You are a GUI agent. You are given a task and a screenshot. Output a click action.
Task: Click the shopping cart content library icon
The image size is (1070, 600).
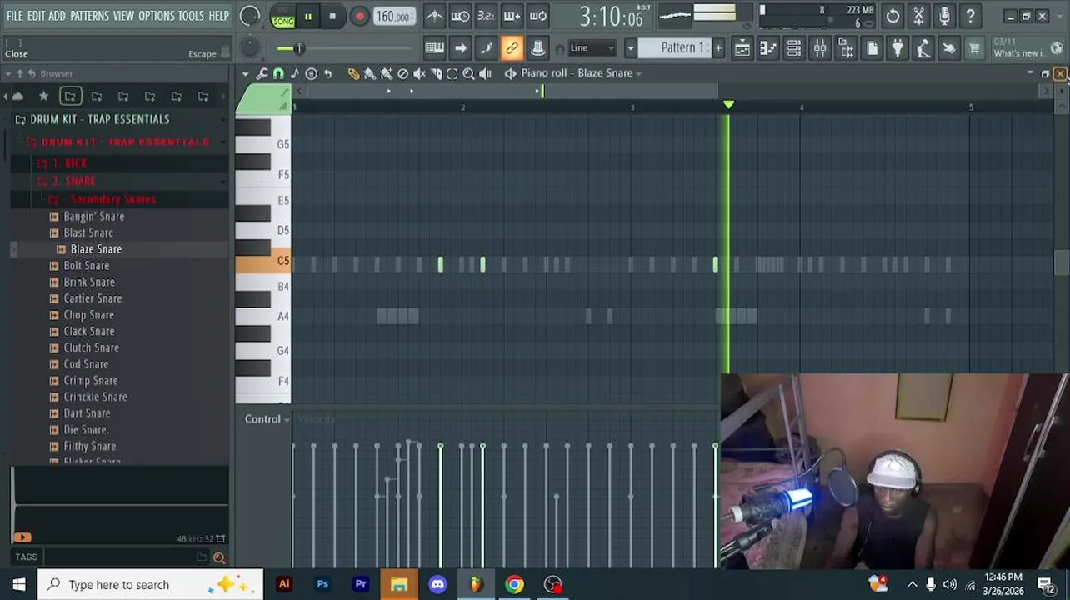(974, 48)
